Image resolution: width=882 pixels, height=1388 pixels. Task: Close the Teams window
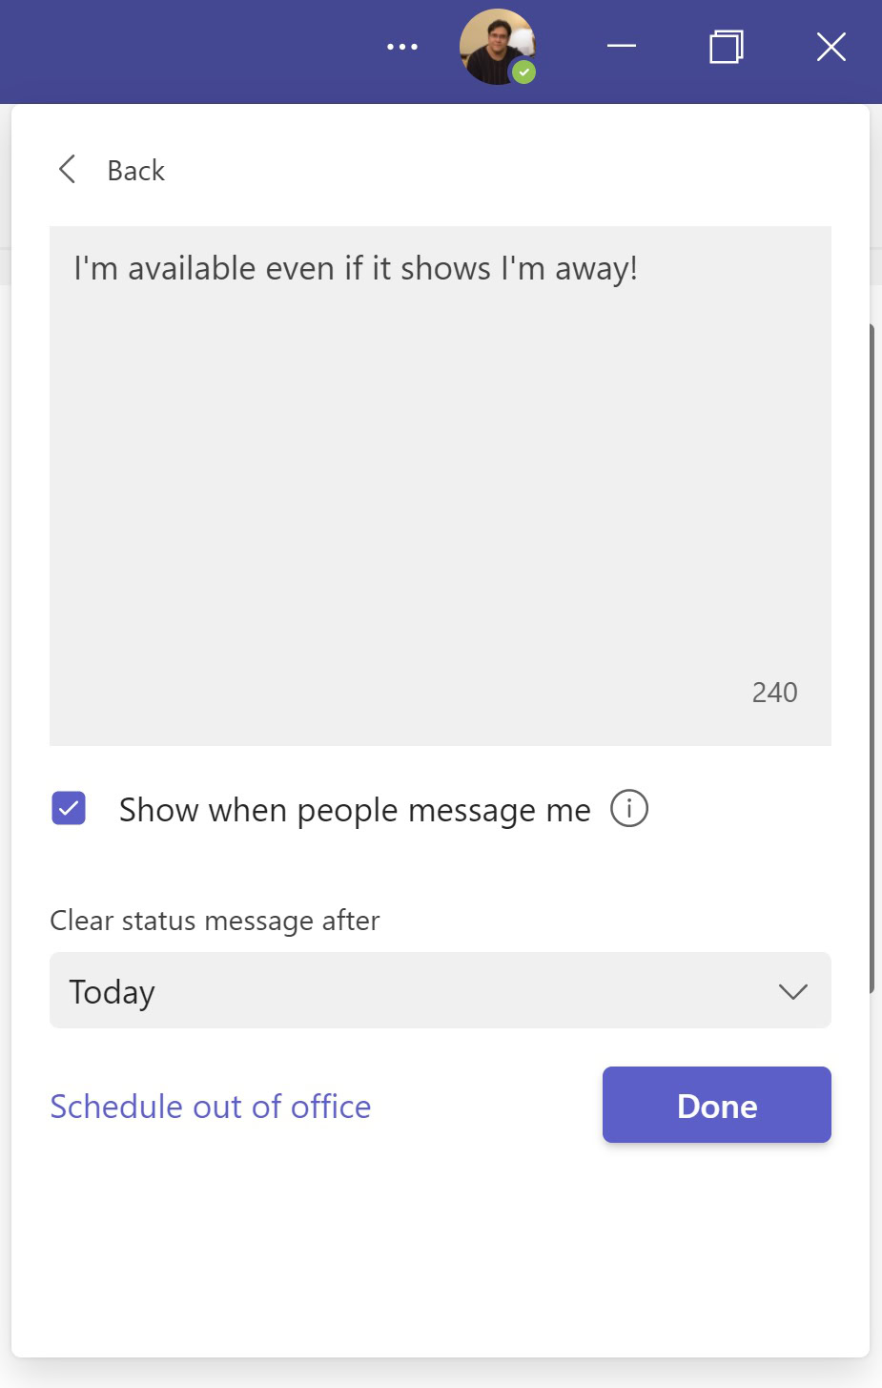coord(831,46)
